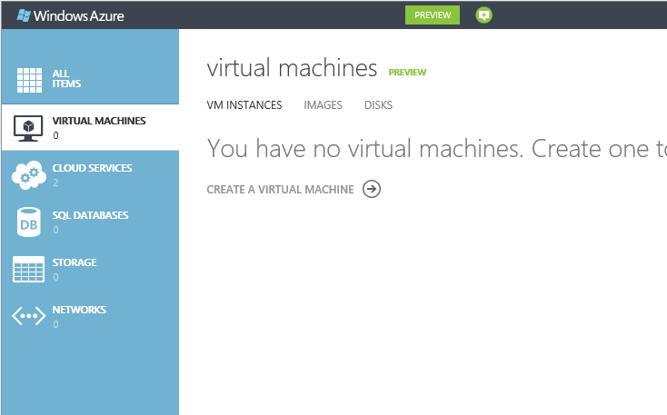This screenshot has height=415, width=667.
Task: Click the SQL Databases DB cylinder icon
Action: click(x=29, y=222)
